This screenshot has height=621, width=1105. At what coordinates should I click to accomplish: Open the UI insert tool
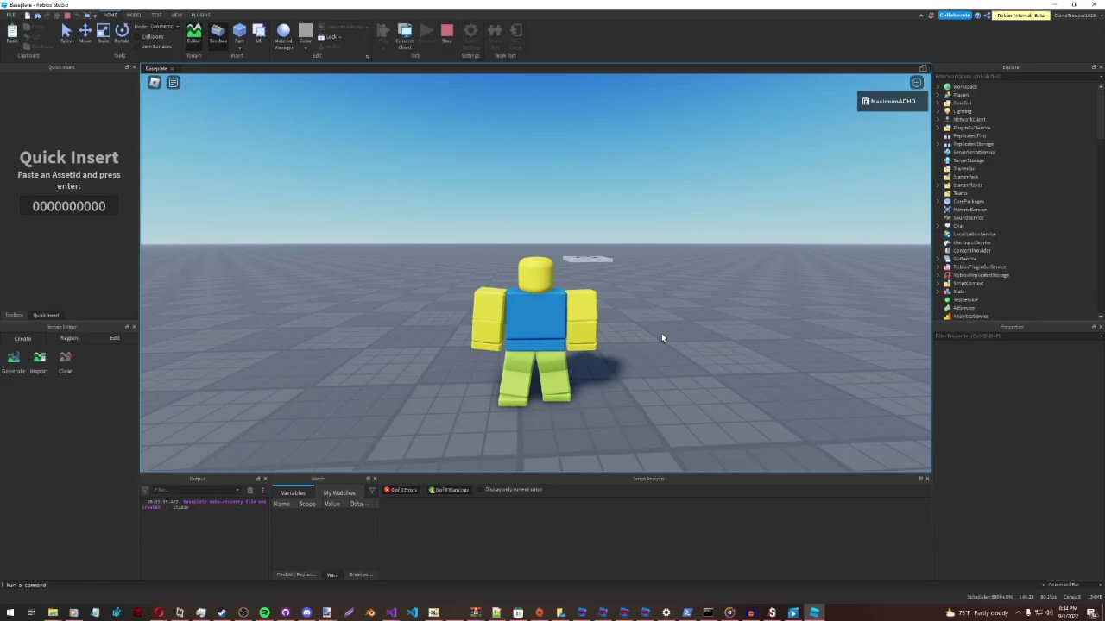pos(258,34)
